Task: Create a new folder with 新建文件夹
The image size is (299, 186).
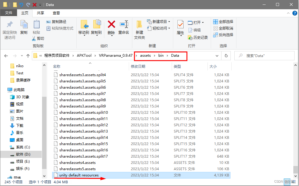Action: tap(140, 30)
